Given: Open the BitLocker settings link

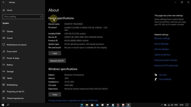Looking at the screenshot, I should pyautogui.click(x=162, y=38).
